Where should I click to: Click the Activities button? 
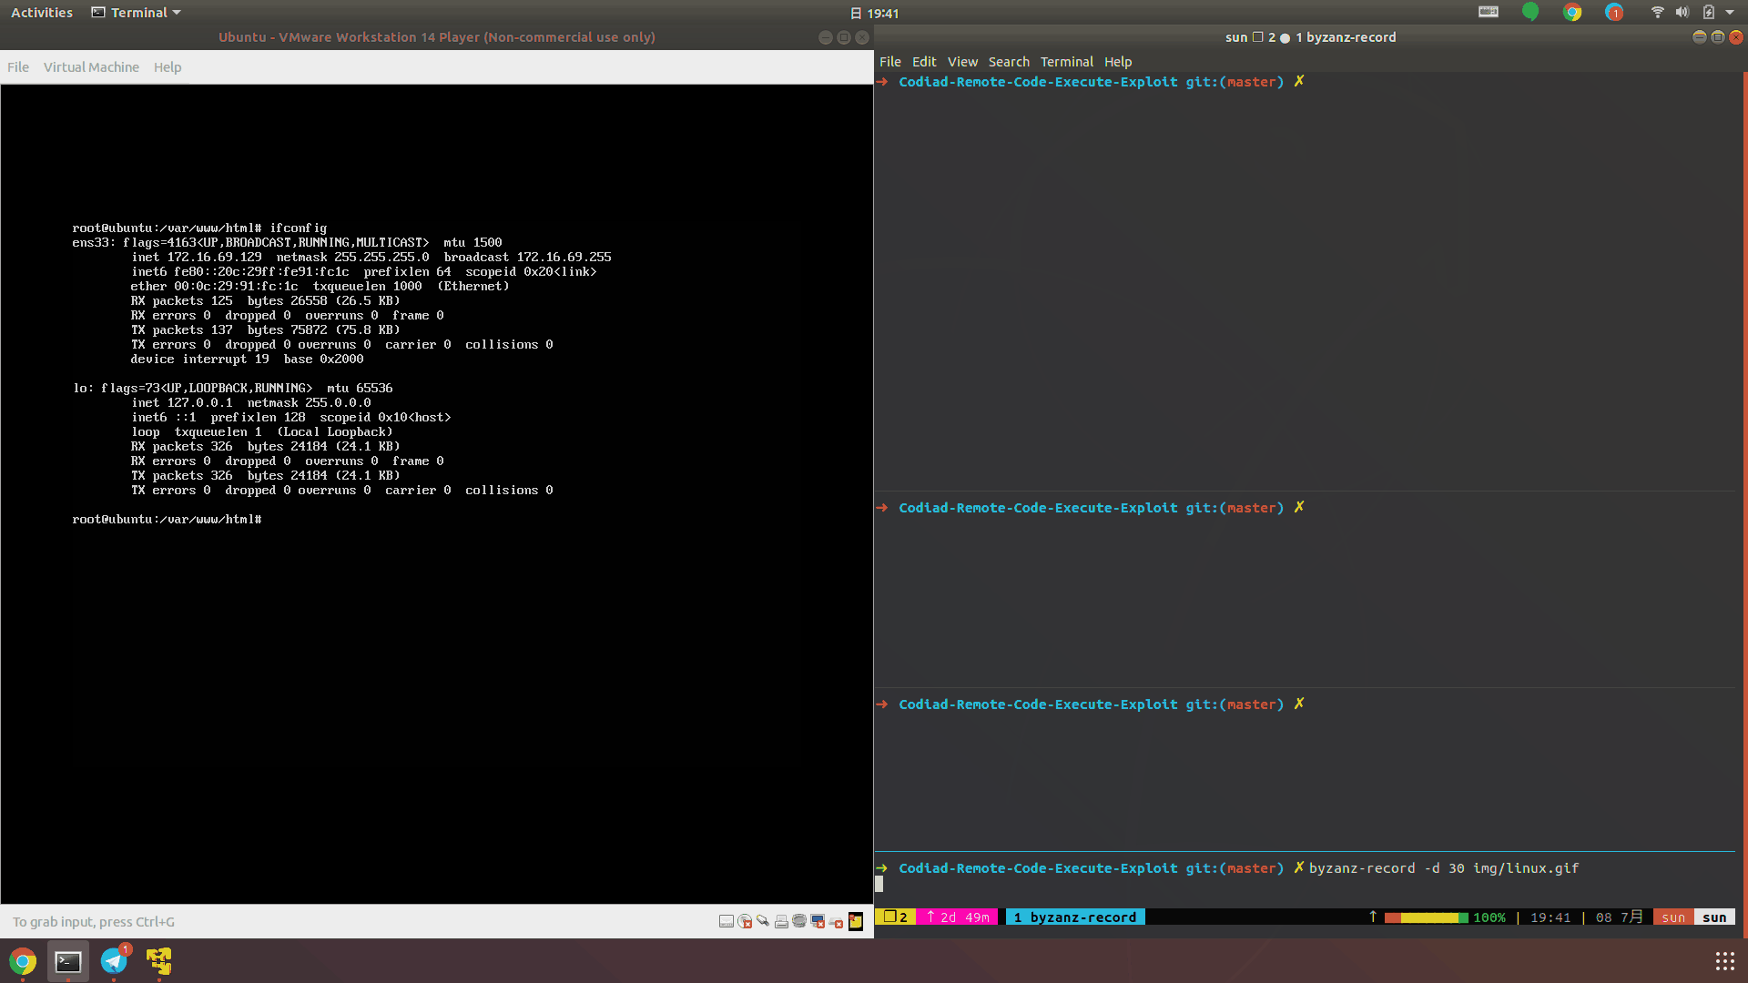[42, 13]
